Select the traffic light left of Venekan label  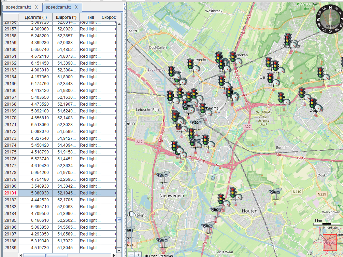tap(233, 58)
